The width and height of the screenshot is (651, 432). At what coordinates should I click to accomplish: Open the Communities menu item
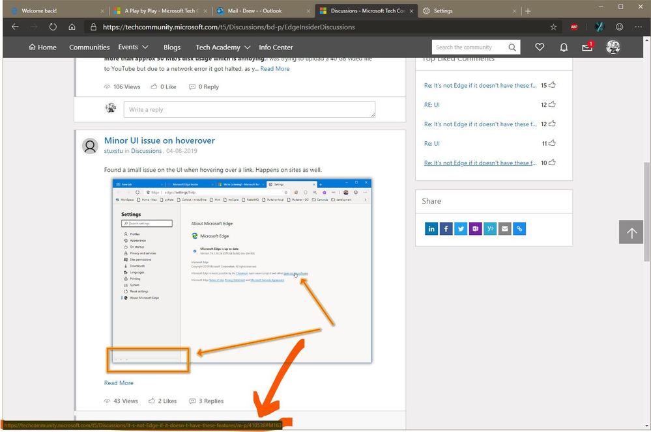coord(89,47)
